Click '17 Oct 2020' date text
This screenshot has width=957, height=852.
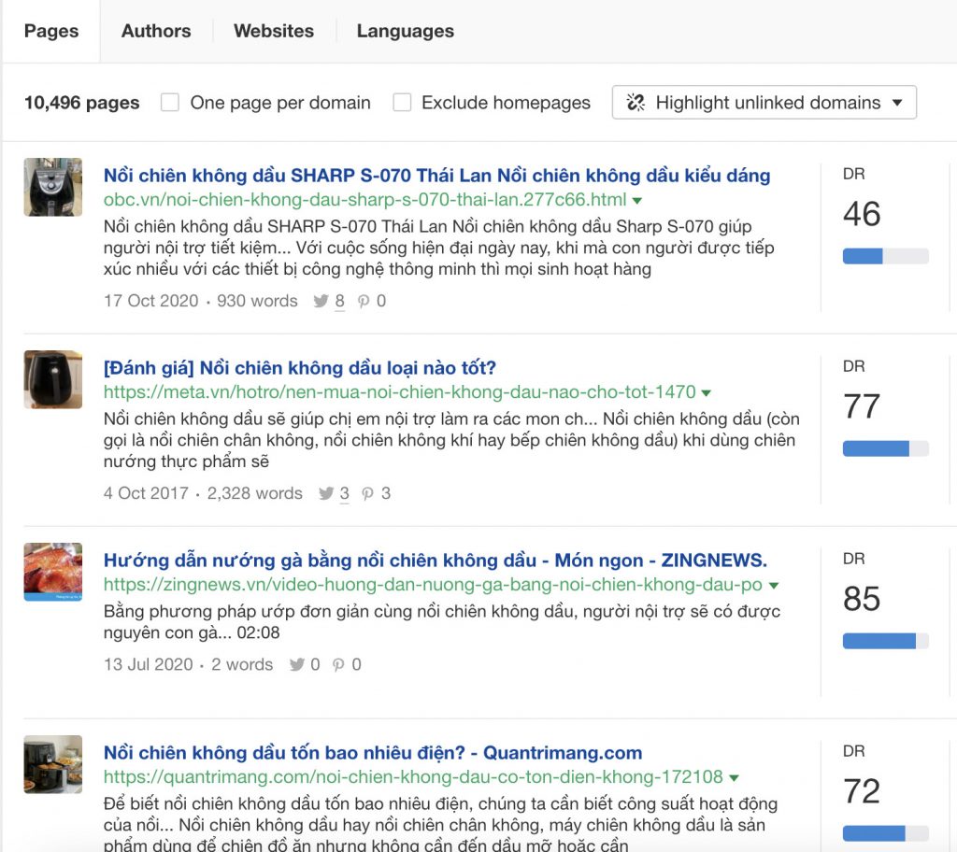tap(151, 301)
